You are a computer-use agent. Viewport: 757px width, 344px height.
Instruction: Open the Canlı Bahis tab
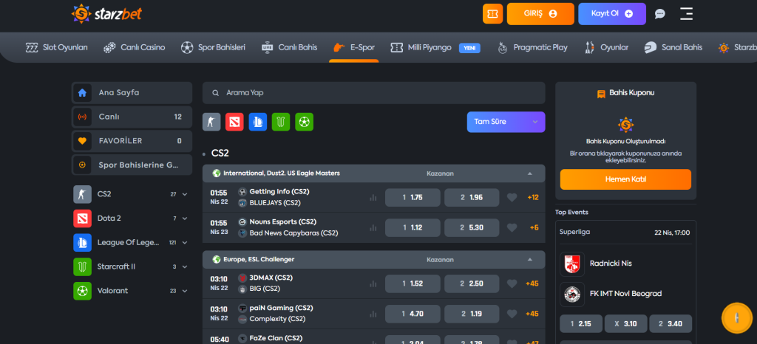tap(289, 47)
